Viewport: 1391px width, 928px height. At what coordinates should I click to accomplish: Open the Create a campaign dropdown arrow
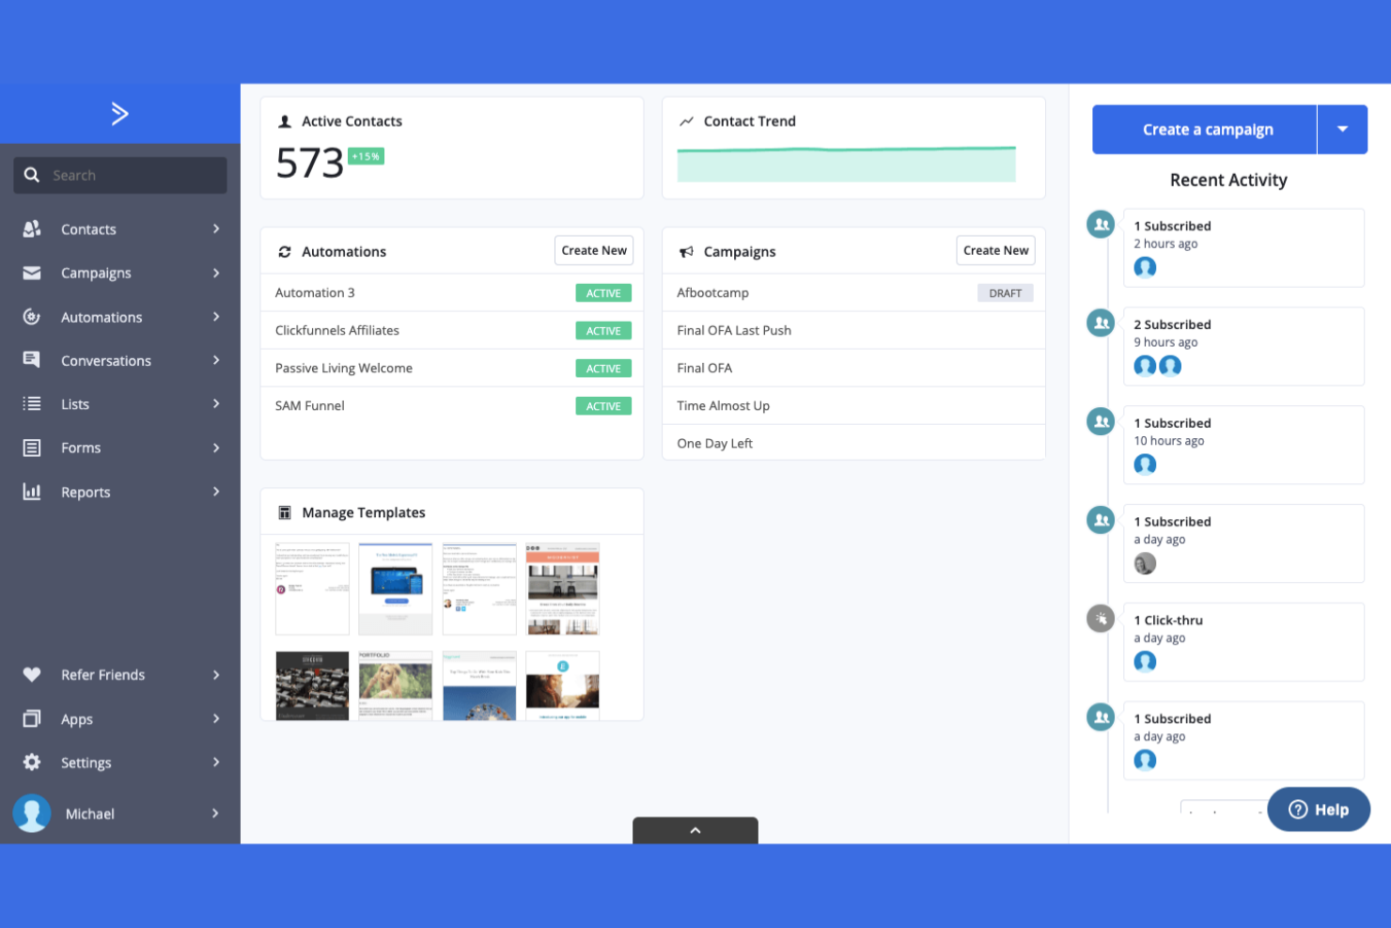coord(1343,129)
